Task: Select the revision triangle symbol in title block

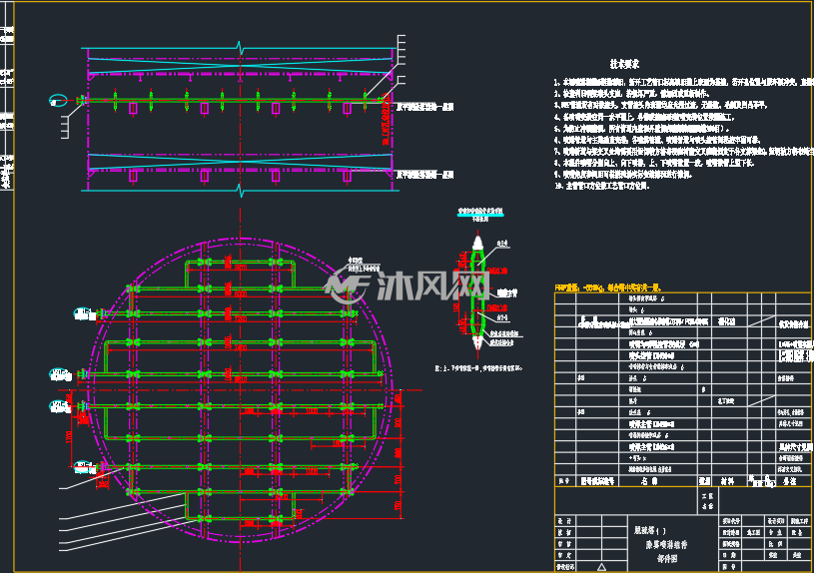Action: pyautogui.click(x=601, y=567)
